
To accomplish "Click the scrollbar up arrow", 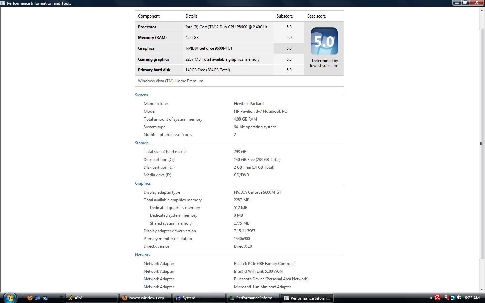I will pos(481,10).
